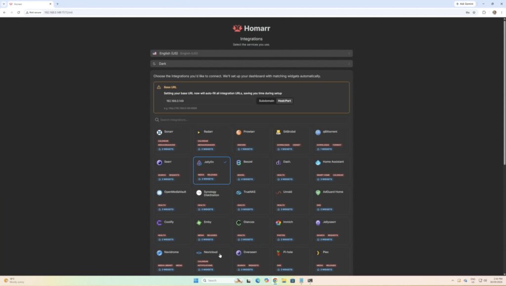Click the SABnzbd integration icon
Screen dimensions: 506x286
click(278, 132)
